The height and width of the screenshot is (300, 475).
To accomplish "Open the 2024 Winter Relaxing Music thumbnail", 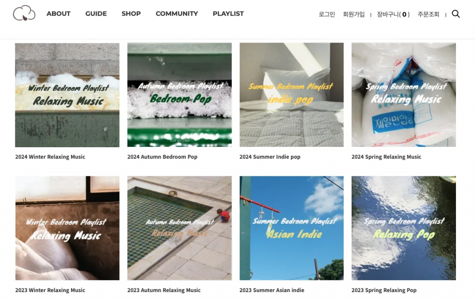I will 67,95.
